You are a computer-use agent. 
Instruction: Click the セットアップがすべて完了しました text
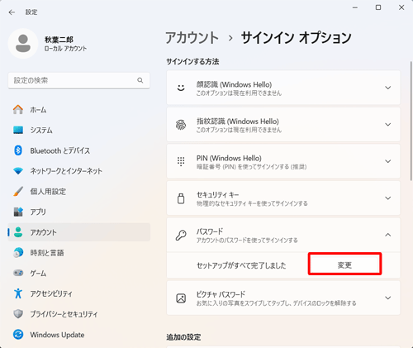[x=241, y=265]
